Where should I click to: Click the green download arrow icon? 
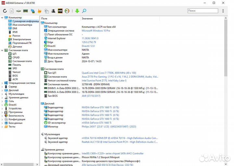(77, 11)
